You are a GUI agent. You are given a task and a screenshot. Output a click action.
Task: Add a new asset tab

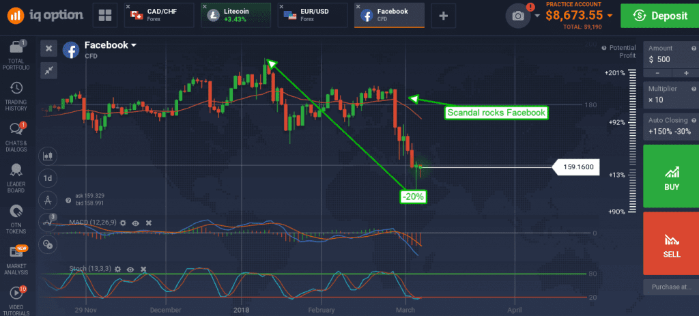click(443, 16)
